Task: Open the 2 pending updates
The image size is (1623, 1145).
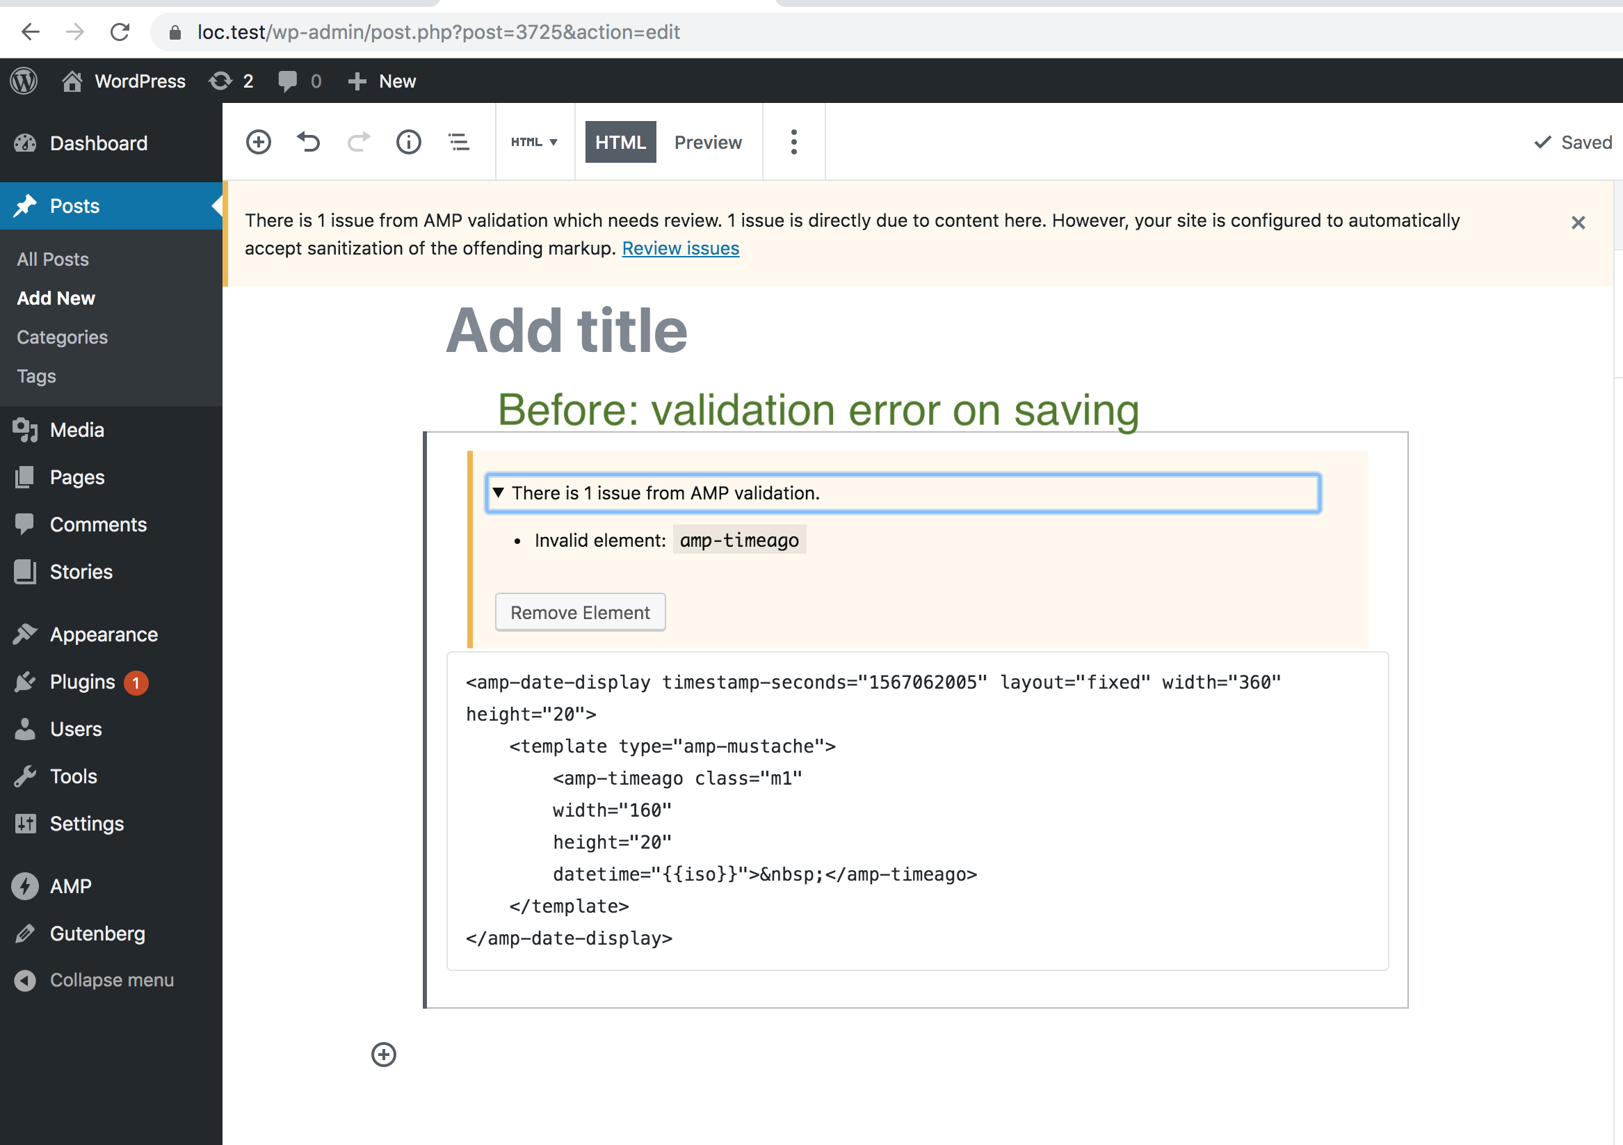Action: (x=231, y=81)
